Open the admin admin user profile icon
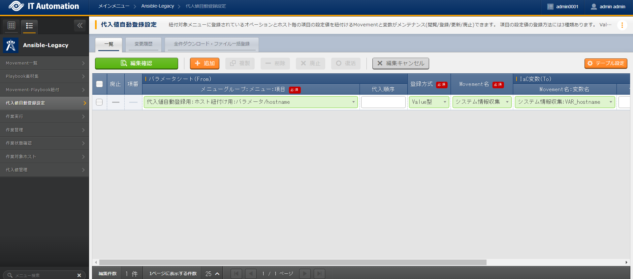The height and width of the screenshot is (279, 633). (x=593, y=7)
